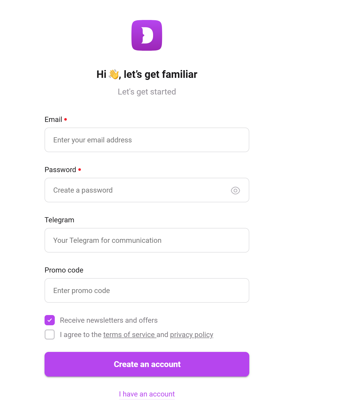The height and width of the screenshot is (408, 345).
Task: Click into the promo code field
Action: (147, 290)
